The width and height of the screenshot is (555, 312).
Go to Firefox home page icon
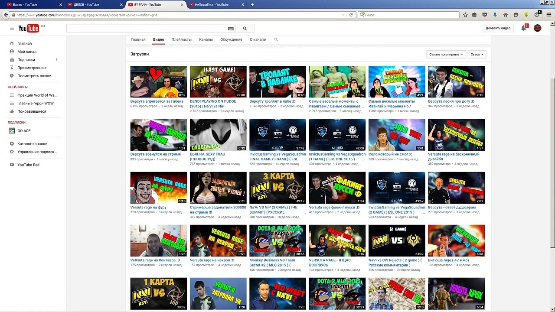click(506, 15)
